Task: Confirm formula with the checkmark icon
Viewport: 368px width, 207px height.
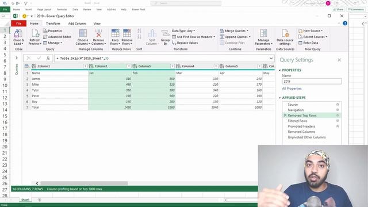Action: (x=39, y=58)
